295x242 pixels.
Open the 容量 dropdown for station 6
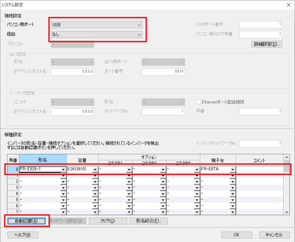95,206
